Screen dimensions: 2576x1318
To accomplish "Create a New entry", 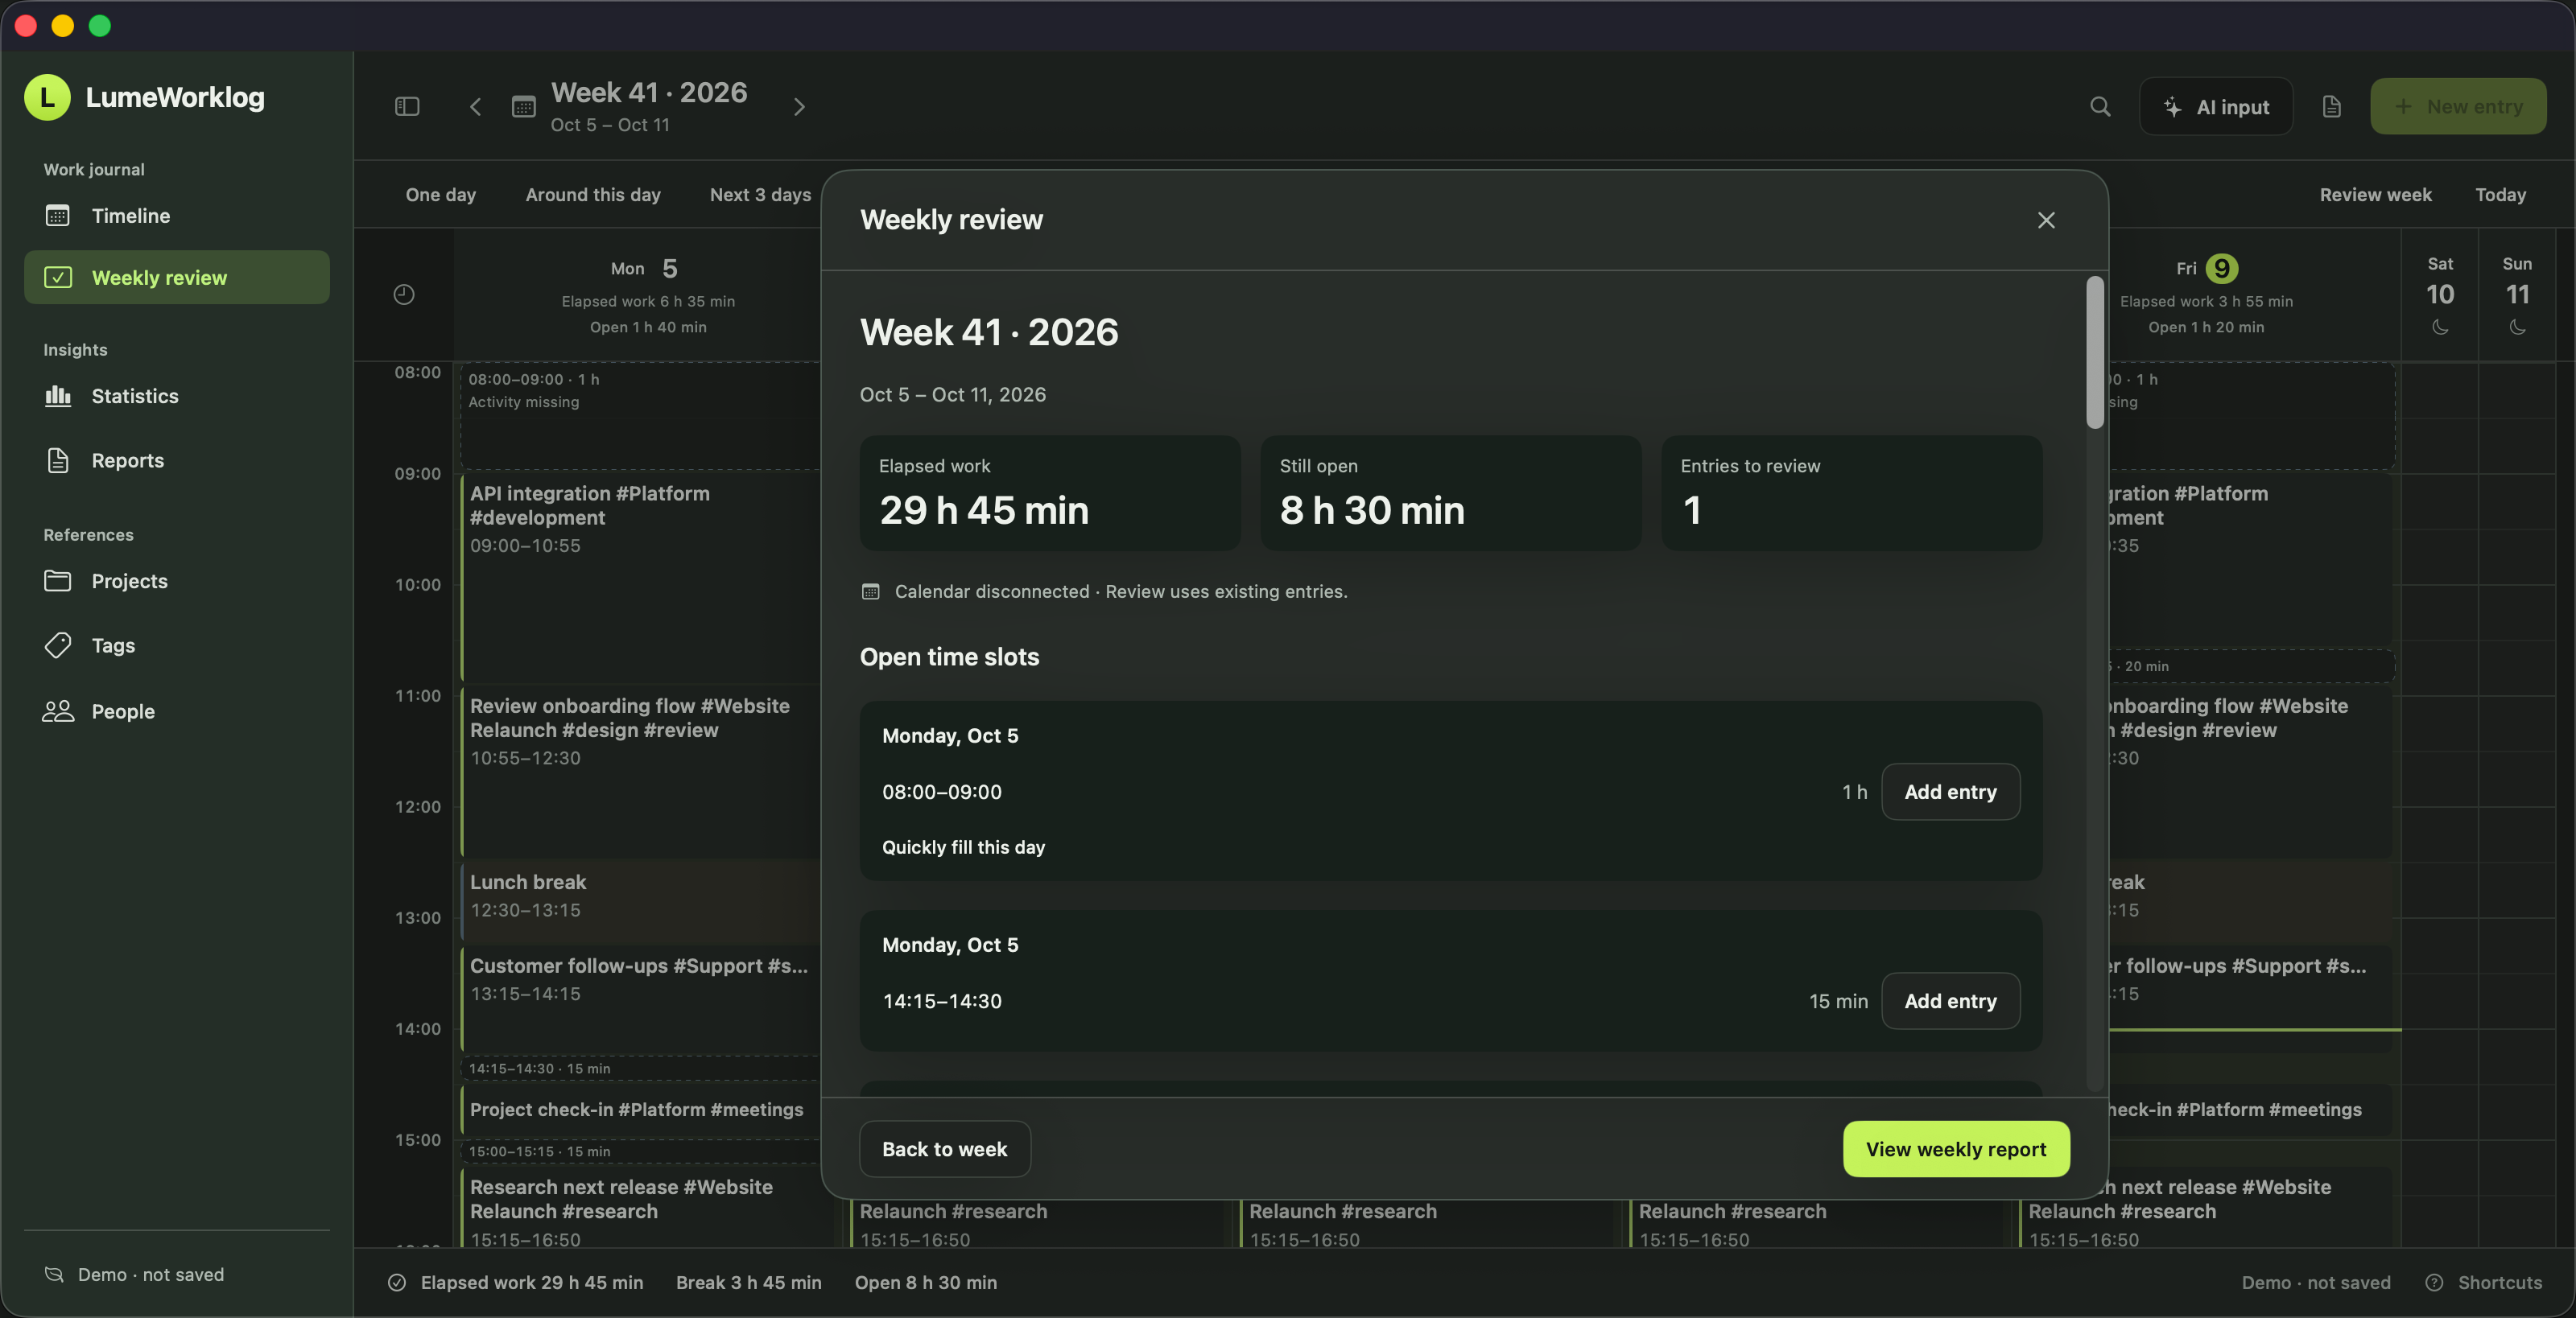I will pos(2458,107).
